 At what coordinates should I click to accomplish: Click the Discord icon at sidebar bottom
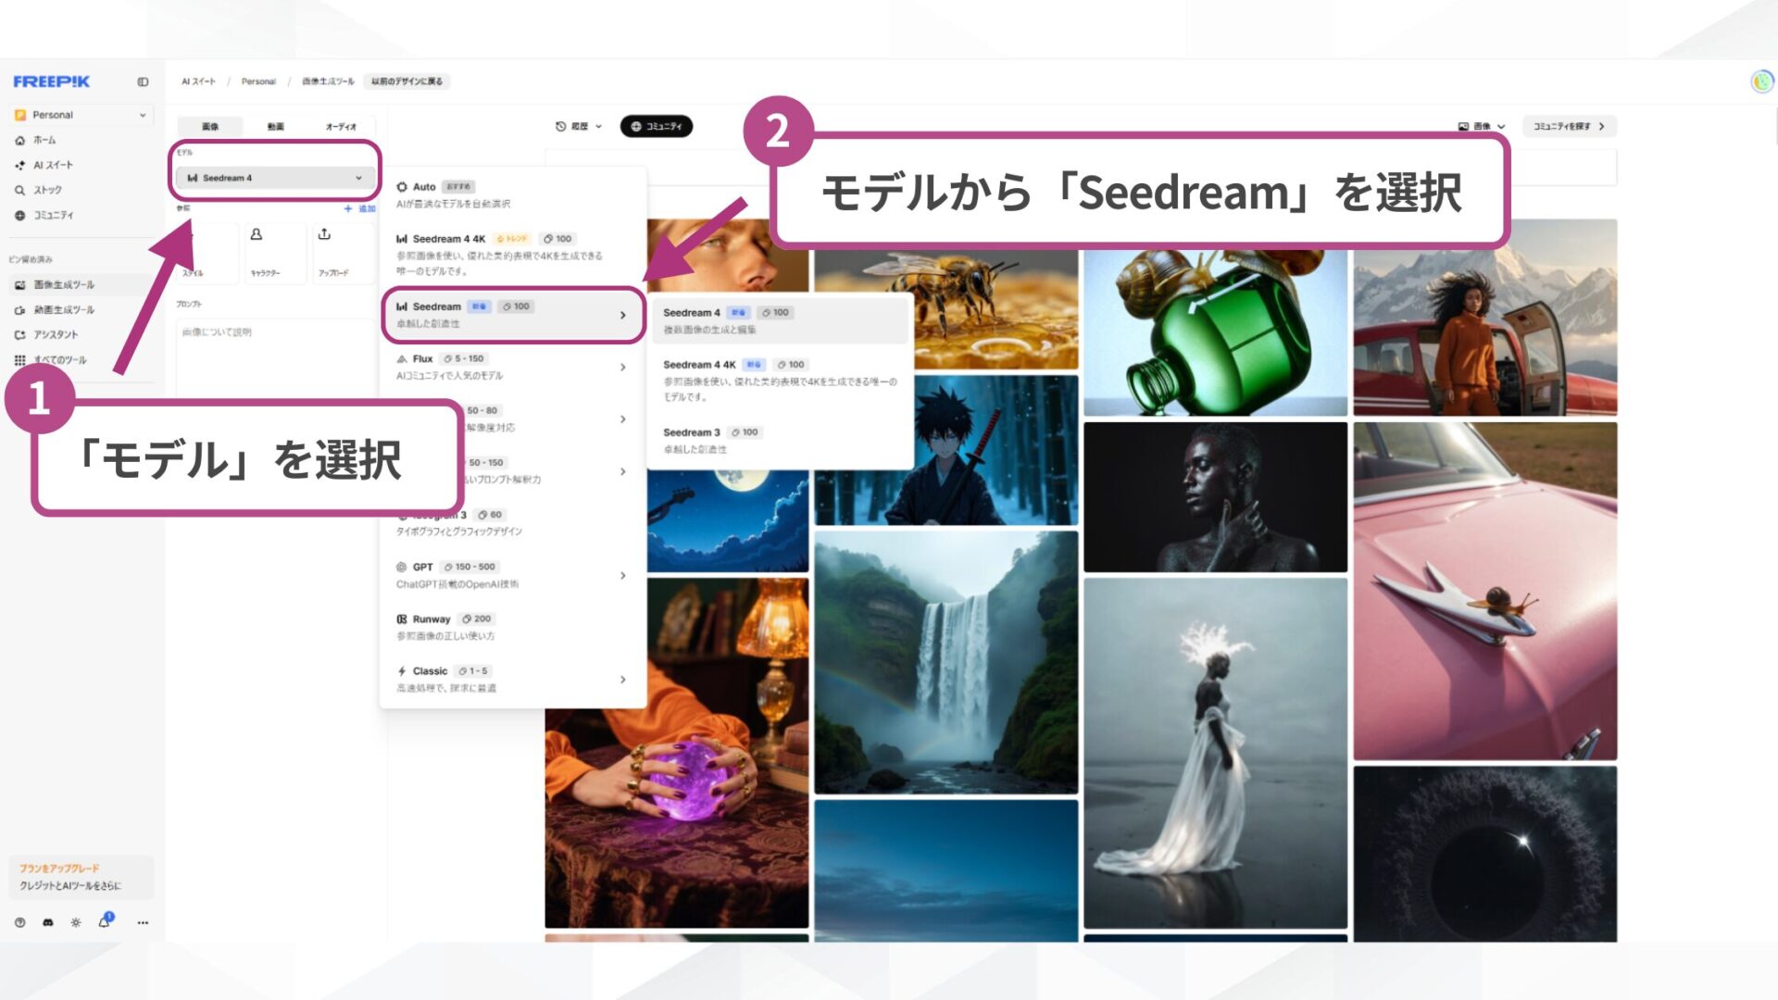coord(48,923)
